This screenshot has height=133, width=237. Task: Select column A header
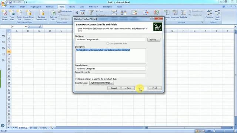[17, 31]
